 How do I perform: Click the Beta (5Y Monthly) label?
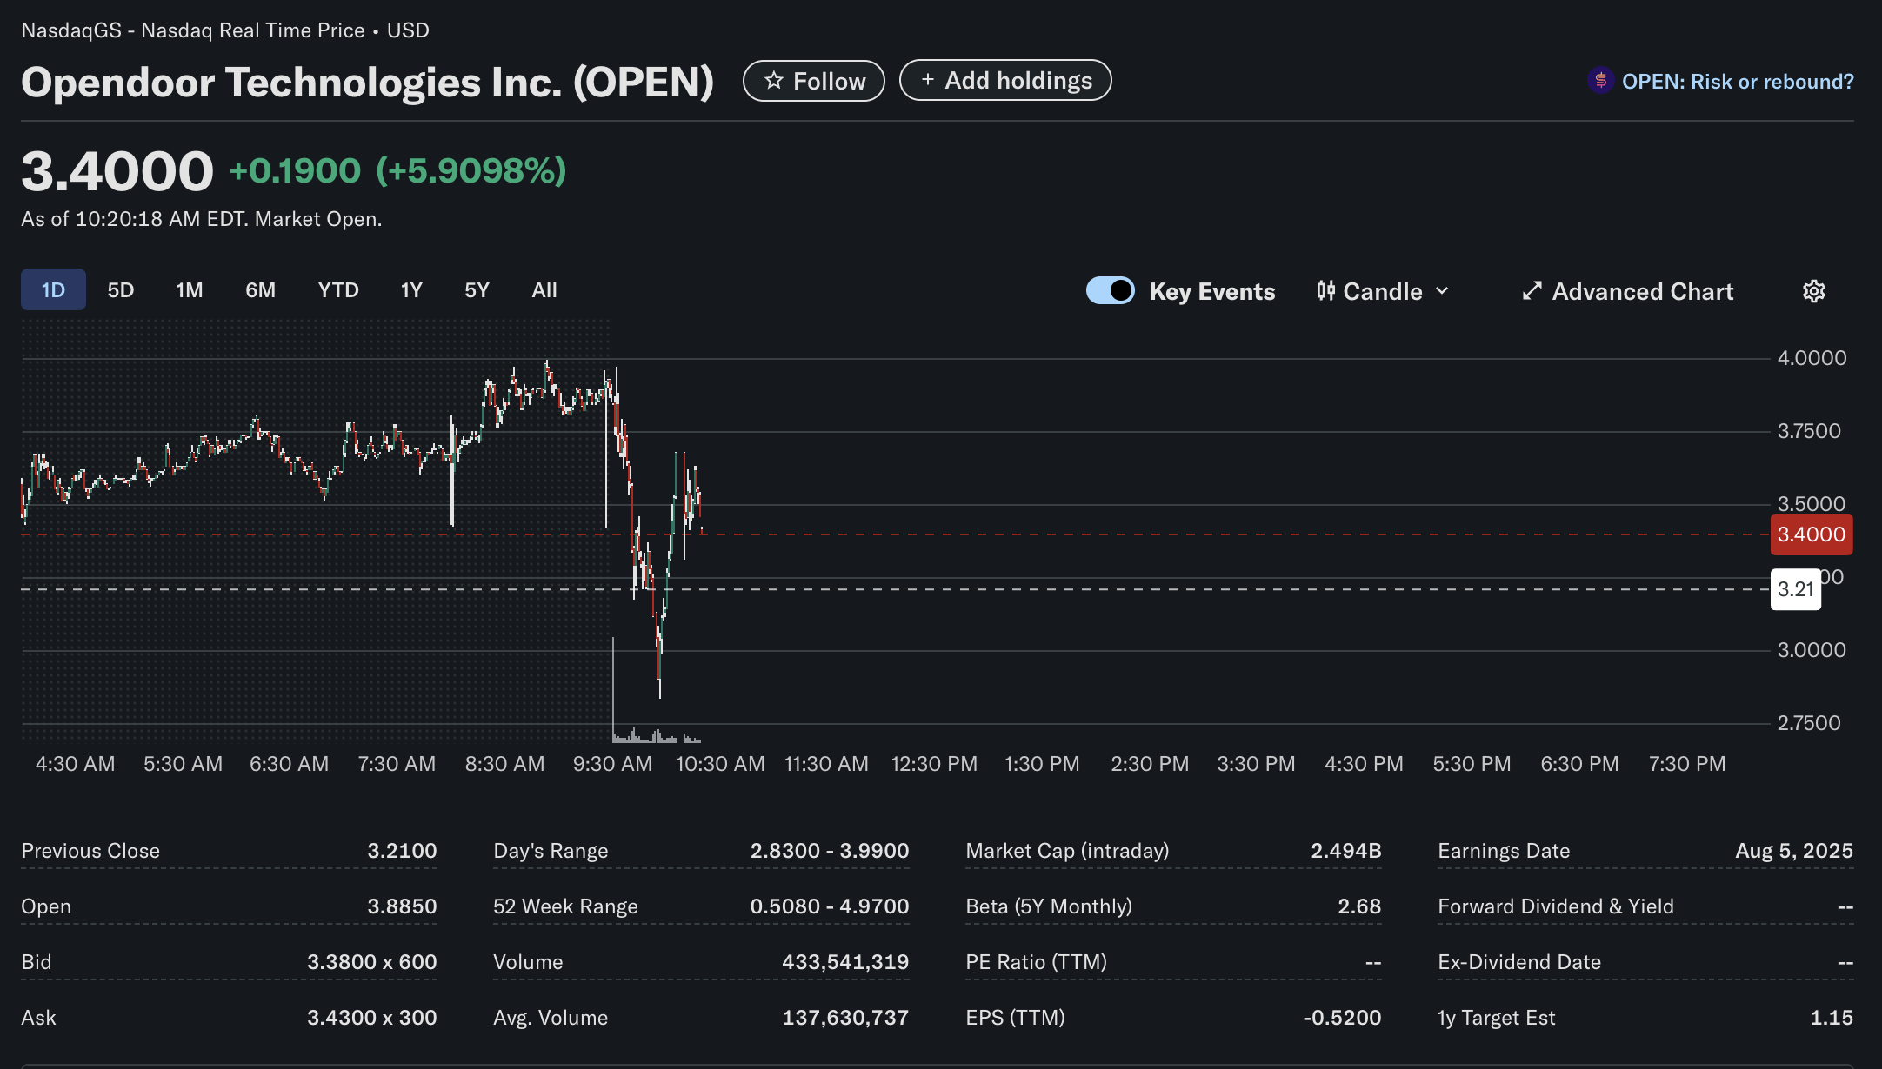(x=1049, y=906)
